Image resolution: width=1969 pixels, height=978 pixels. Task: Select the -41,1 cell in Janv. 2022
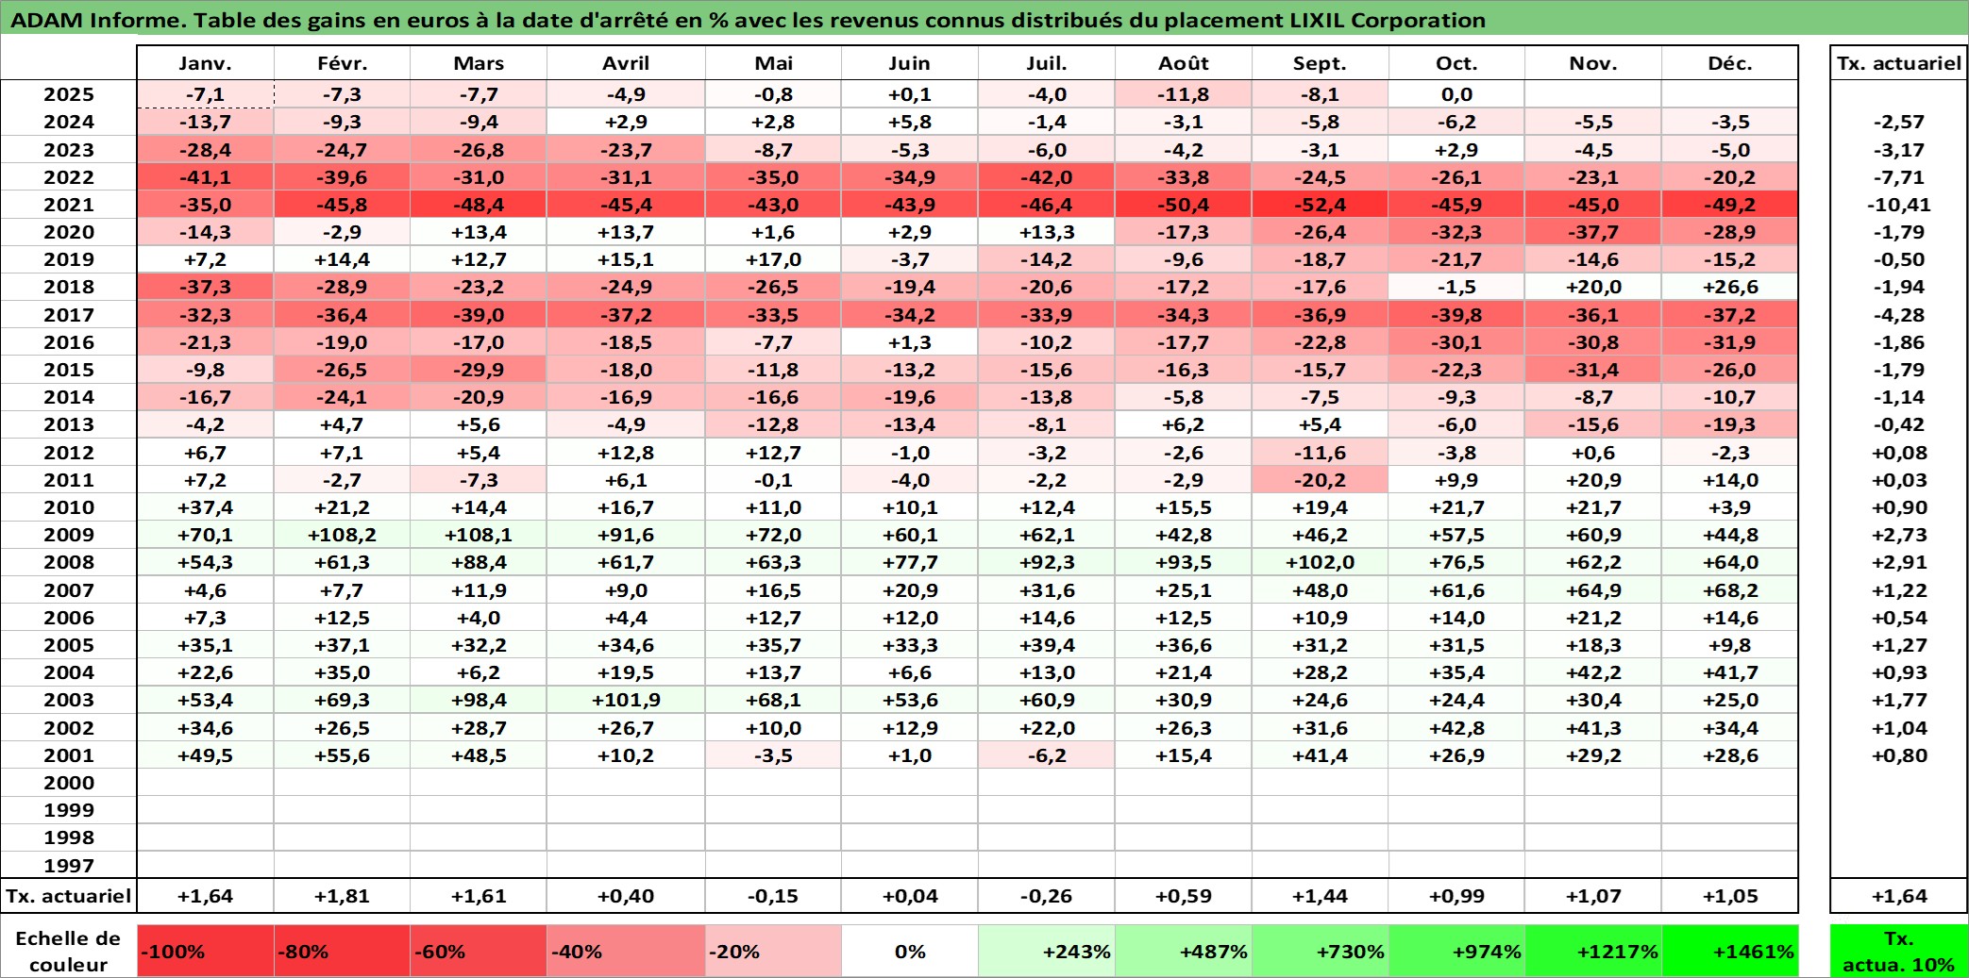click(206, 177)
